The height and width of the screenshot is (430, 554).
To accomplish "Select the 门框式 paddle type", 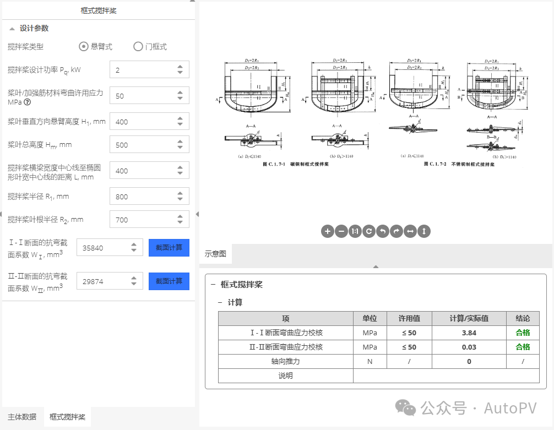I will click(138, 46).
